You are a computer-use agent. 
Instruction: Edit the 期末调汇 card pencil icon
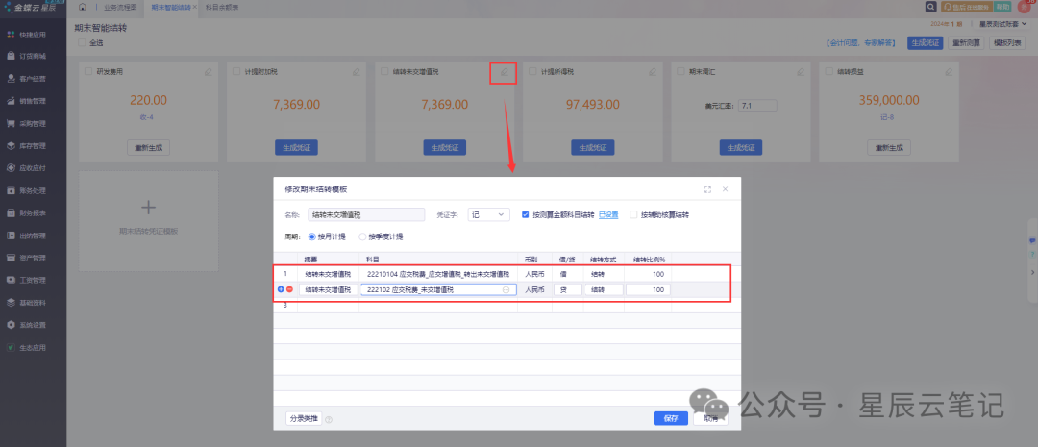[x=801, y=71]
